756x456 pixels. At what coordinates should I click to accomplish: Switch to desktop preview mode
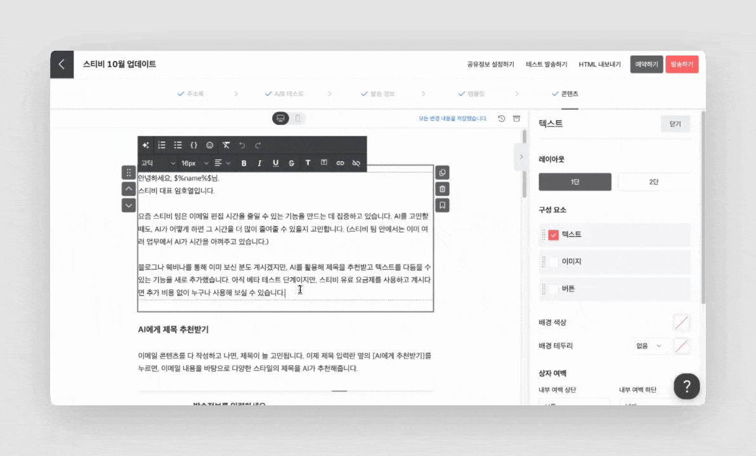point(280,118)
